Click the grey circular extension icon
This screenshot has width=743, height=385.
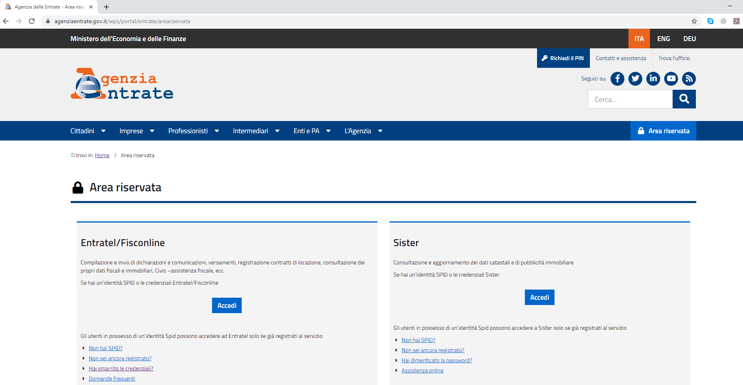point(724,21)
